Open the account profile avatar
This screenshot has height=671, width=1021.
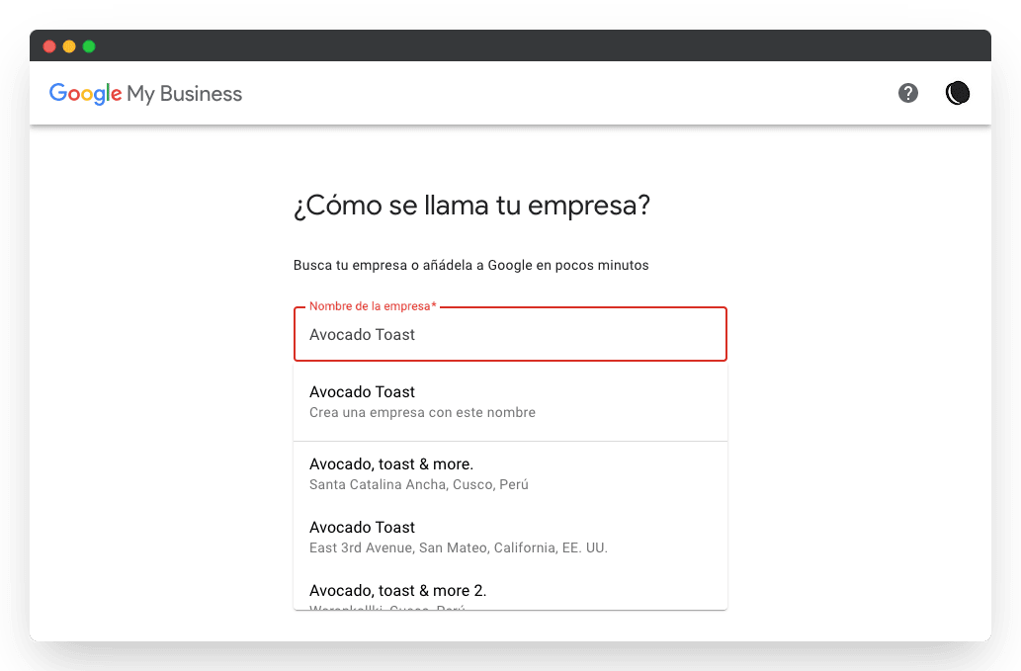click(957, 93)
